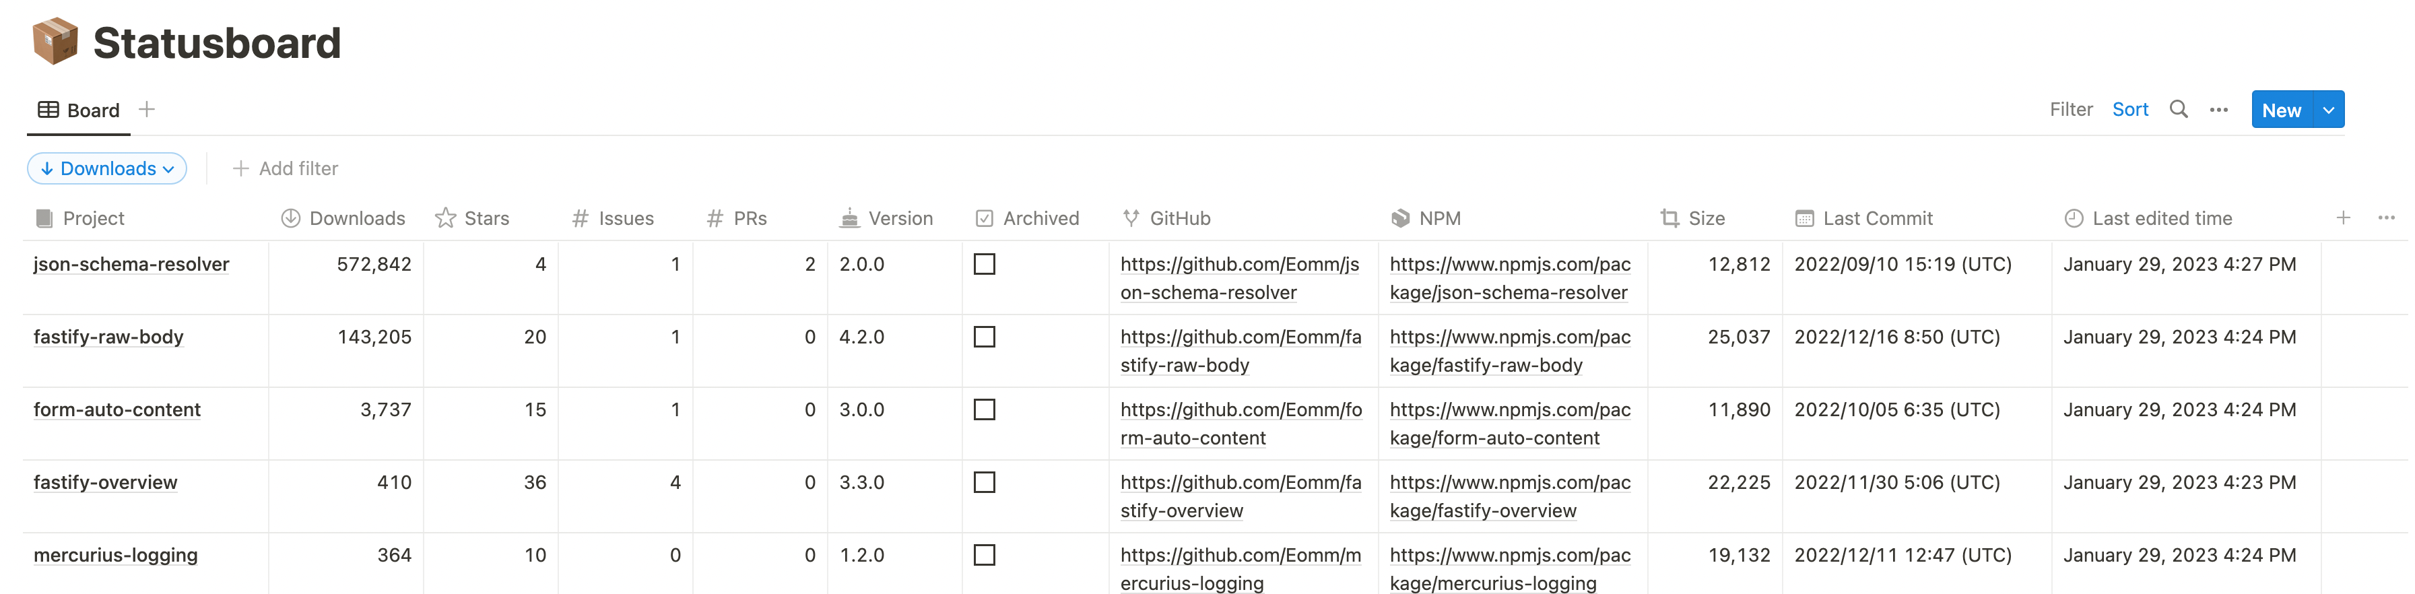Select downloads cell 572,842
The image size is (2415, 594).
pyautogui.click(x=345, y=277)
